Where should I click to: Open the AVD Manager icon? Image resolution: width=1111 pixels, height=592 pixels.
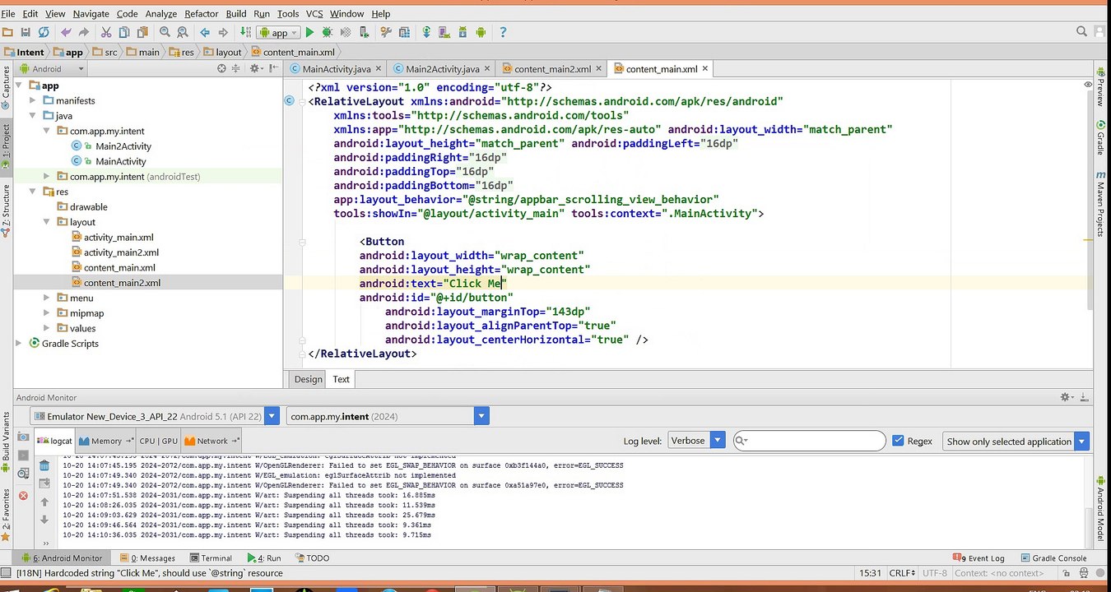pos(444,33)
